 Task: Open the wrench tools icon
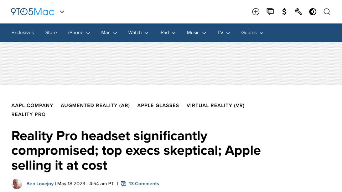[299, 12]
